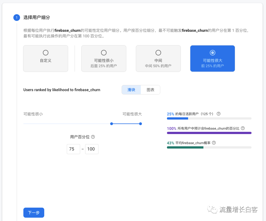Viewport: 266px width, 221px height.
Task: Click the 100% 所有用户中预计会firebase_churn text
Action: [203, 128]
